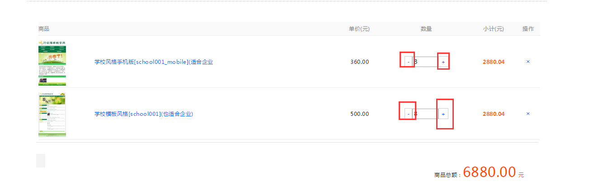Screen dimensions: 598x191
Task: Click the 数量 column header
Action: (x=426, y=29)
